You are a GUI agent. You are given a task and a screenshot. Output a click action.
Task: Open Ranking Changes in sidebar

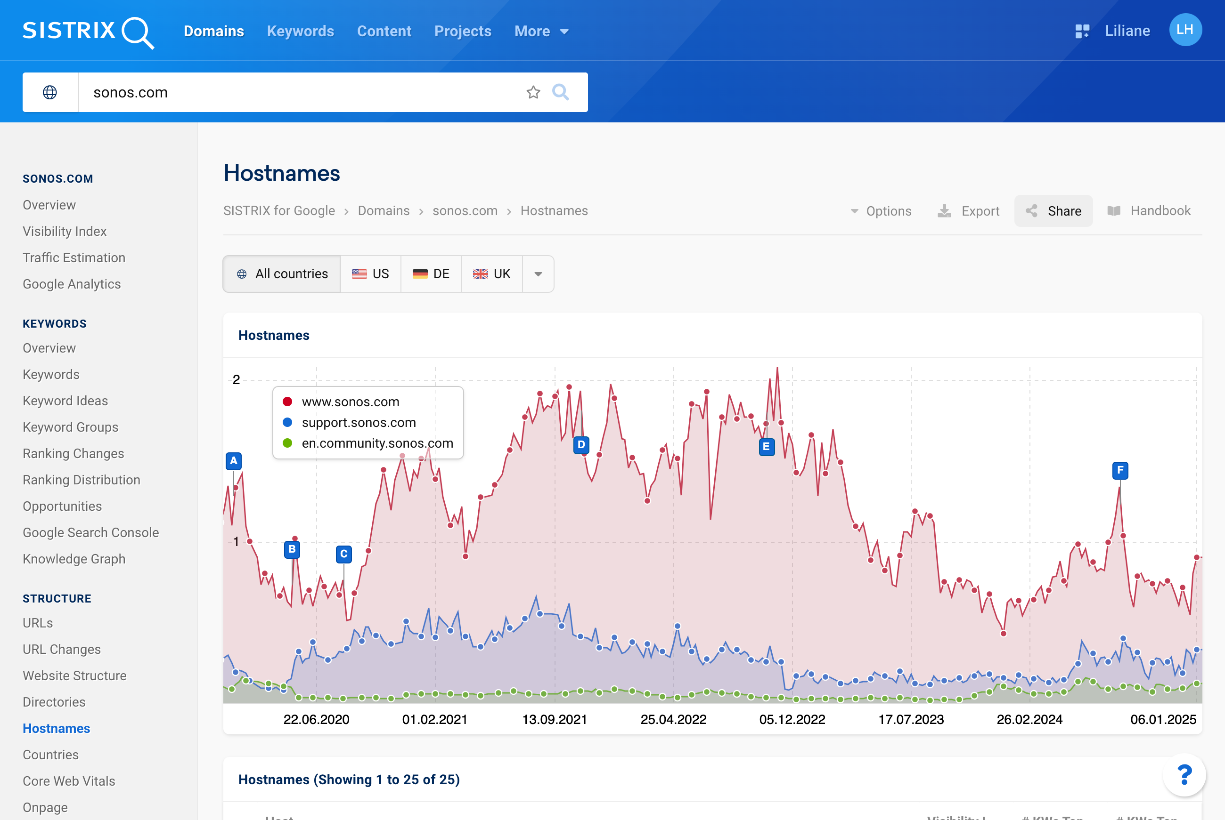73,453
